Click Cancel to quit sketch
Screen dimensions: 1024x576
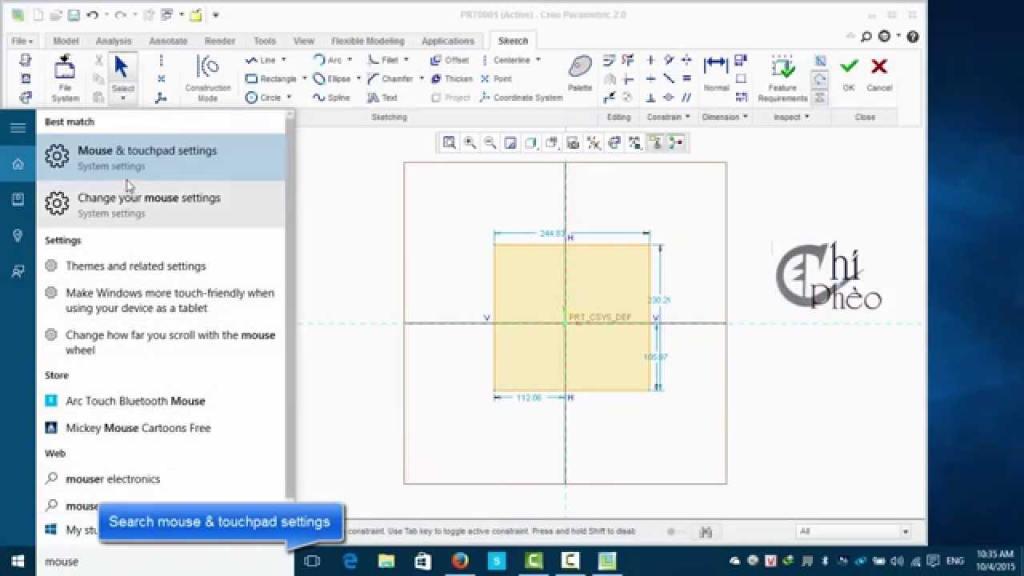click(879, 74)
